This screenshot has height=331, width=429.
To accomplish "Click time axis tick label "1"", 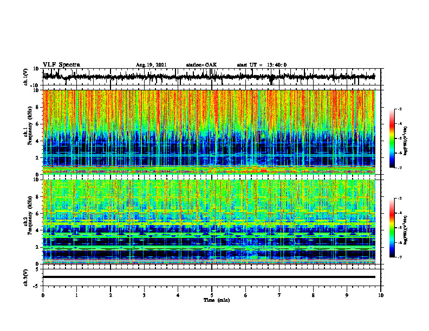I will pyautogui.click(x=76, y=295).
